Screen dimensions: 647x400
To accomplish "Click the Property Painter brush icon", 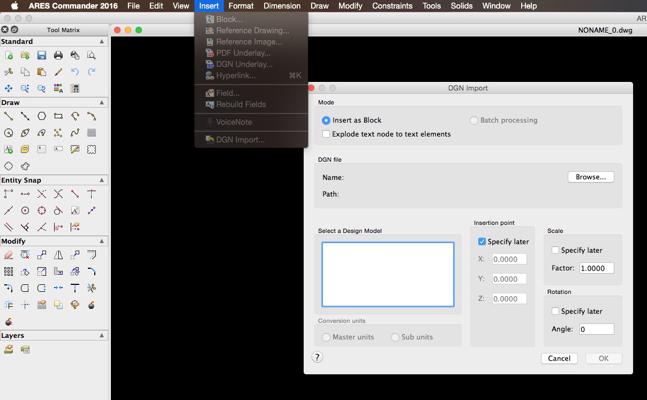I will point(58,72).
